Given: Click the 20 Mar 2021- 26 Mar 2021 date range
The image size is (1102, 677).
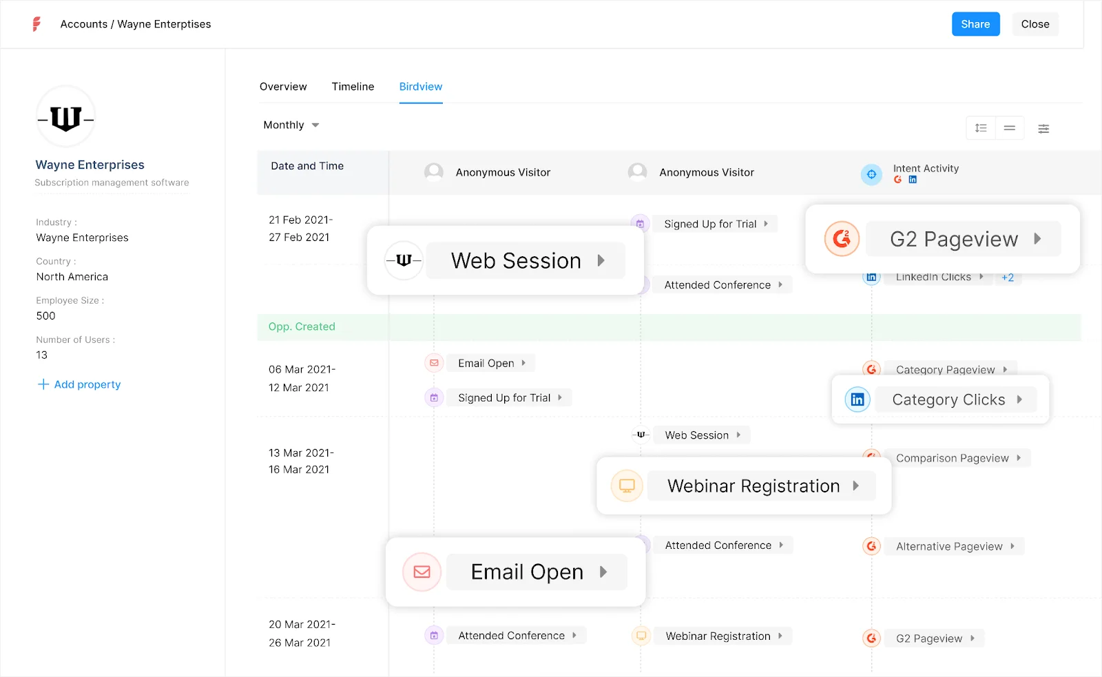Looking at the screenshot, I should click(302, 633).
